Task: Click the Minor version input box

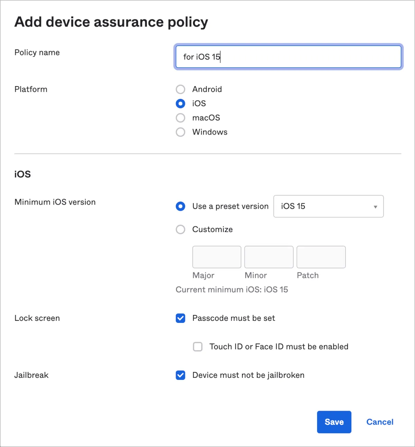Action: point(269,257)
